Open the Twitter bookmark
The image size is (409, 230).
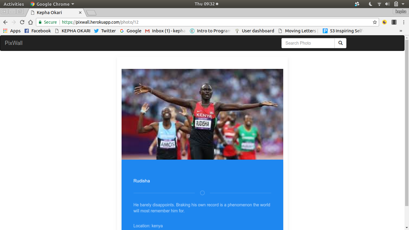coord(105,31)
